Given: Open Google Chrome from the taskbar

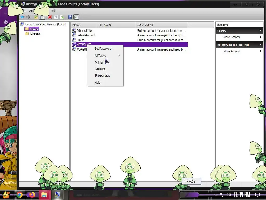Looking at the screenshot, I should point(19,195).
